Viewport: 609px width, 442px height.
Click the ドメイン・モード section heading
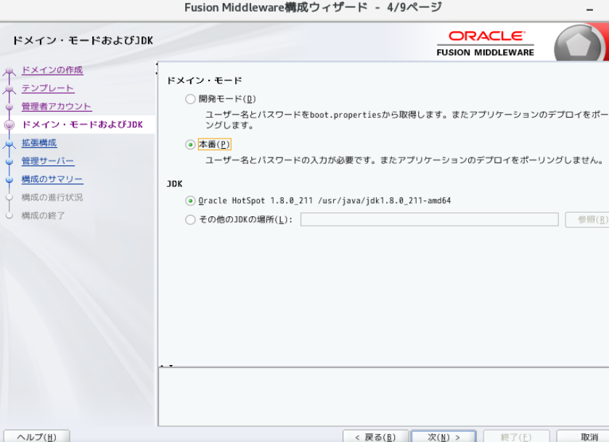pos(204,81)
